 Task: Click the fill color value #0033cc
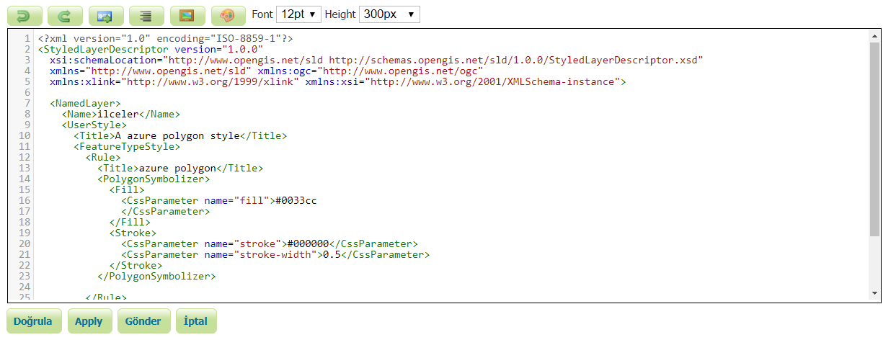296,200
